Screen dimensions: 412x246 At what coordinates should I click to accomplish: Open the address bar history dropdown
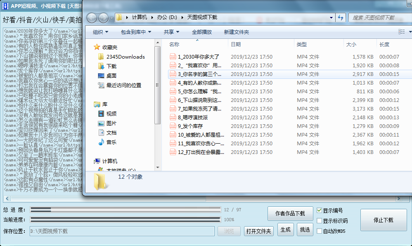[331, 18]
